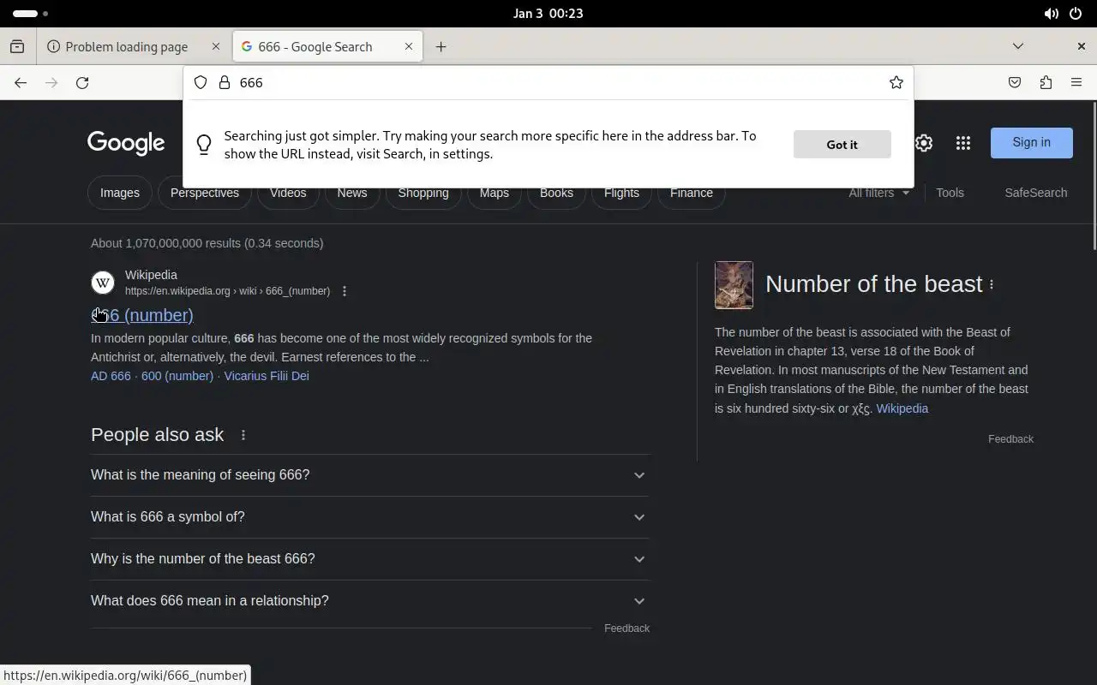Viewport: 1097px width, 685px height.
Task: Open the clock showing Jan 3 00:23
Action: pos(548,14)
